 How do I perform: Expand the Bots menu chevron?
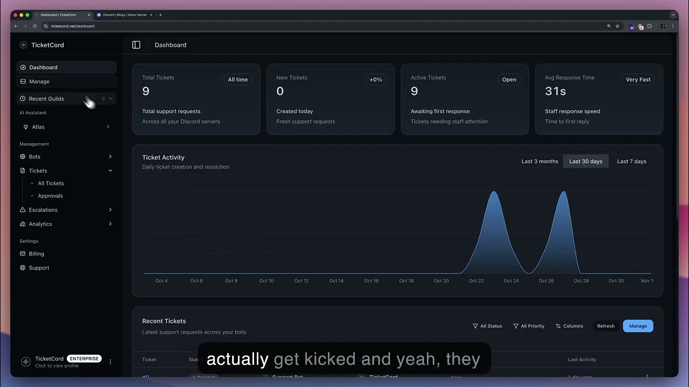point(110,157)
